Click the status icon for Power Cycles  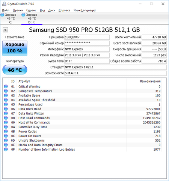[6, 131]
